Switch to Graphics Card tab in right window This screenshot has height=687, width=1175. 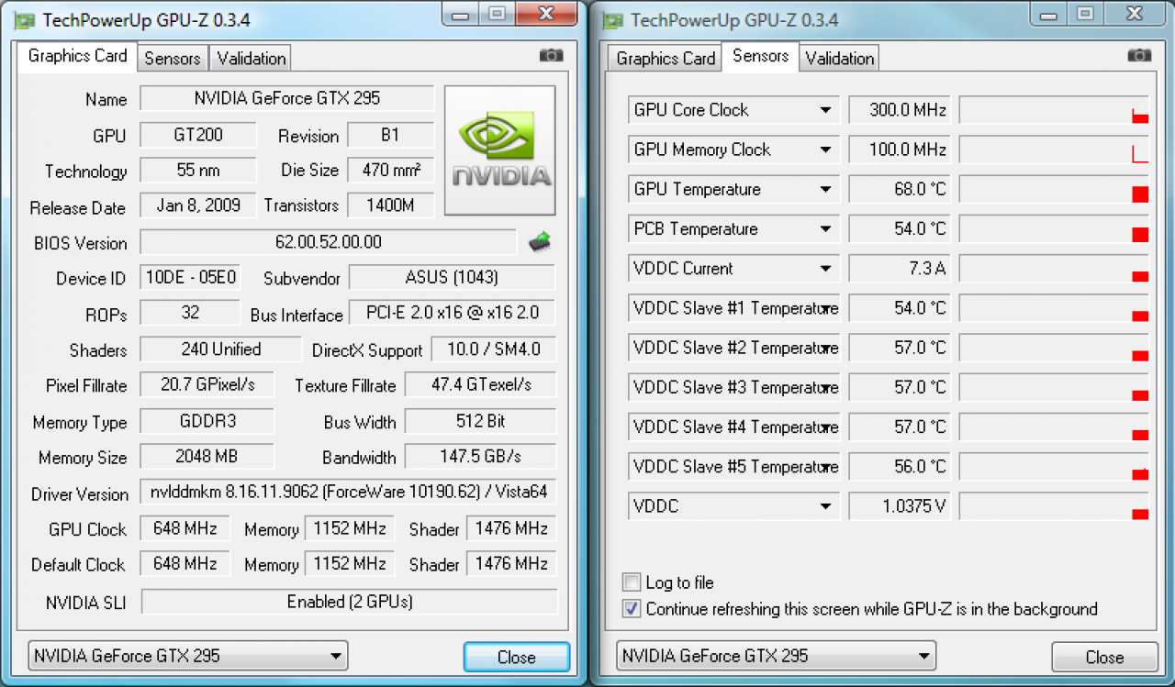pos(666,58)
